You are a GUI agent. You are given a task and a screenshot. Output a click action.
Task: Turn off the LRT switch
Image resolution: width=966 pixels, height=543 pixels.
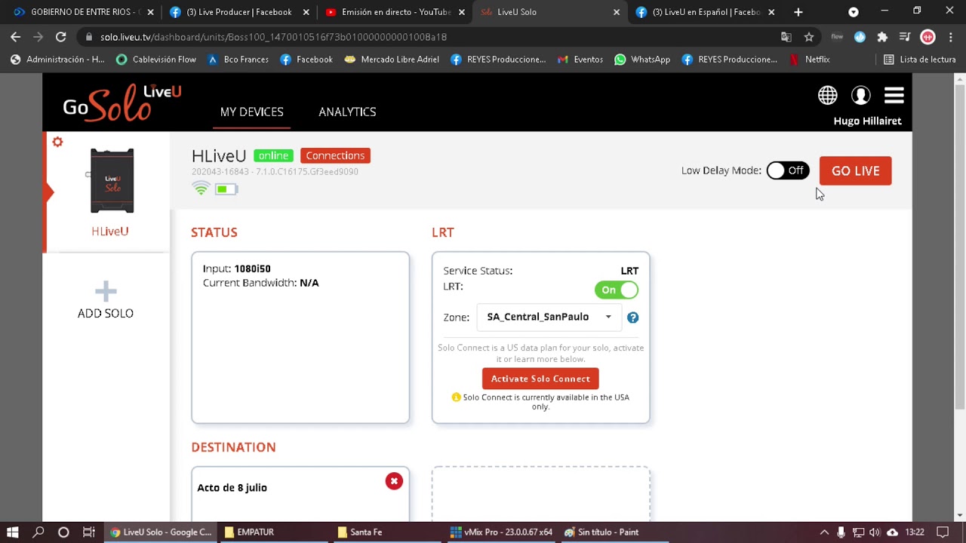[617, 290]
